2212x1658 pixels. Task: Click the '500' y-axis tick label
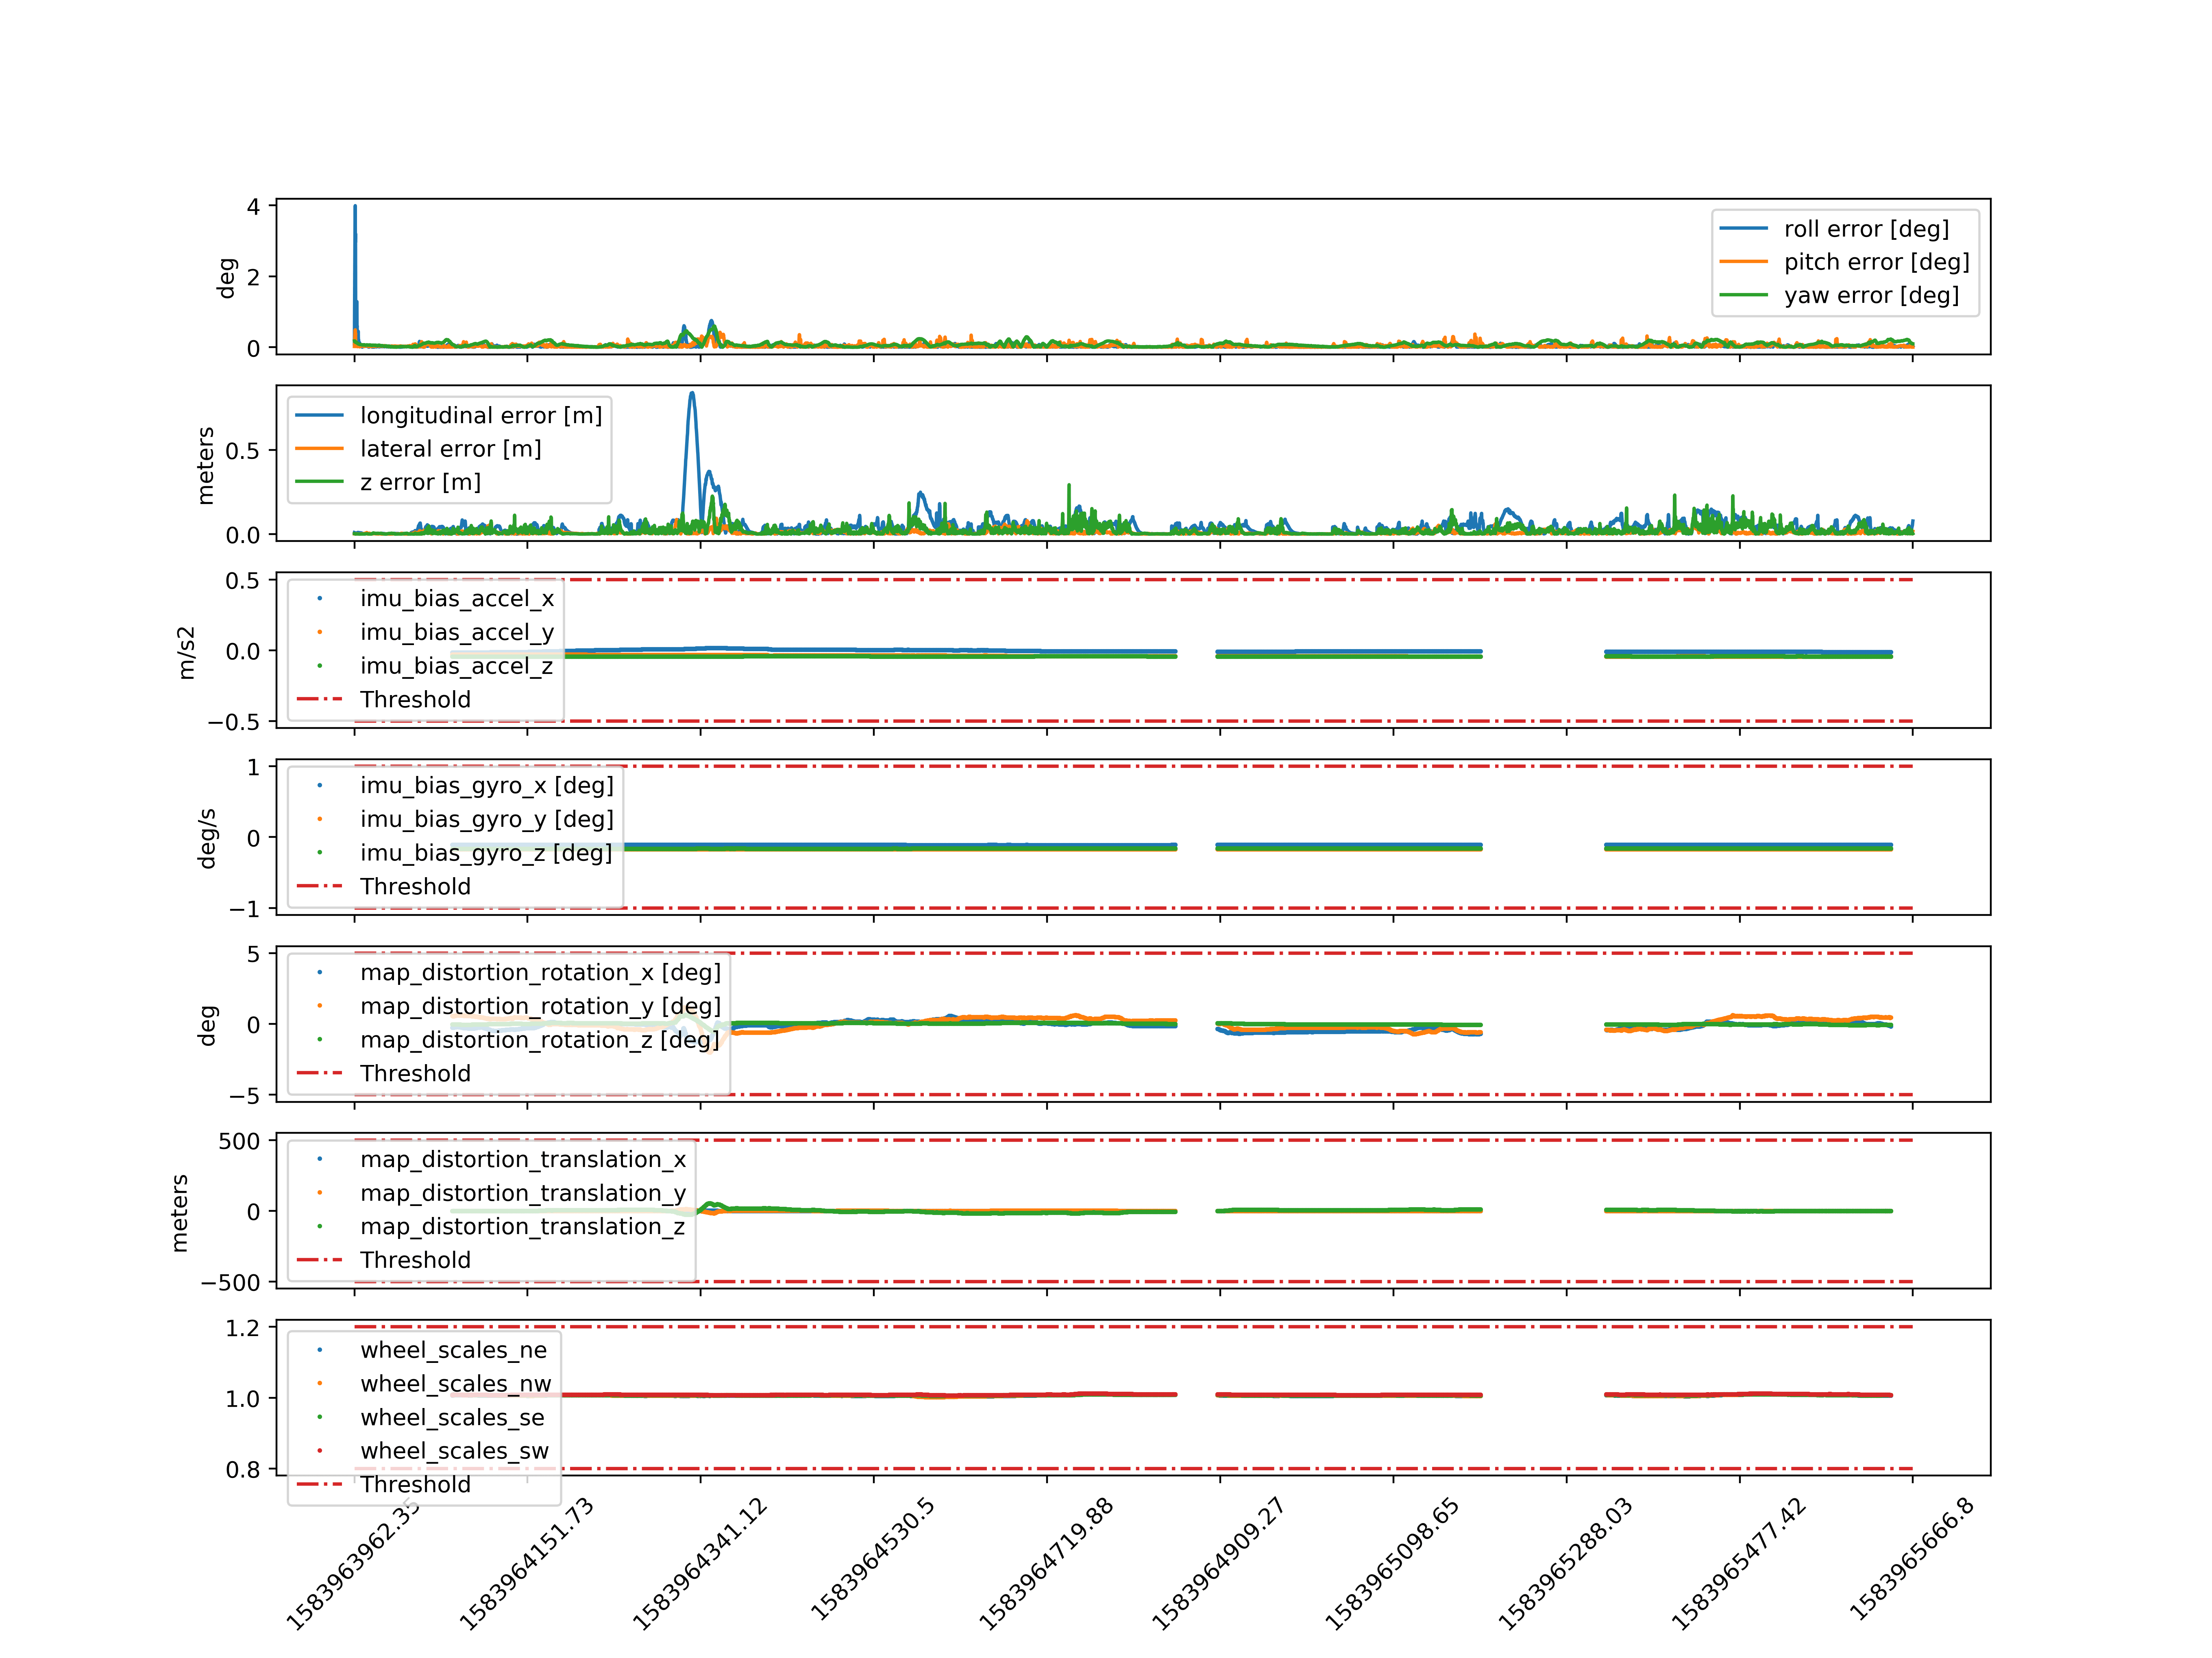(x=240, y=1141)
